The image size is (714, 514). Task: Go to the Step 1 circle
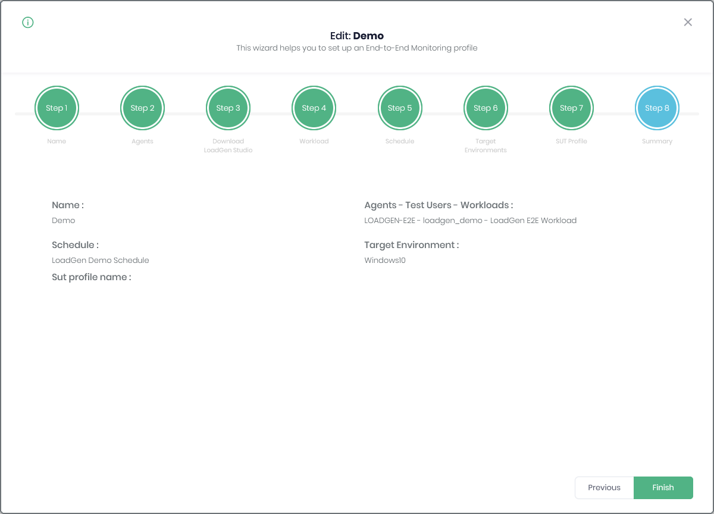click(57, 108)
